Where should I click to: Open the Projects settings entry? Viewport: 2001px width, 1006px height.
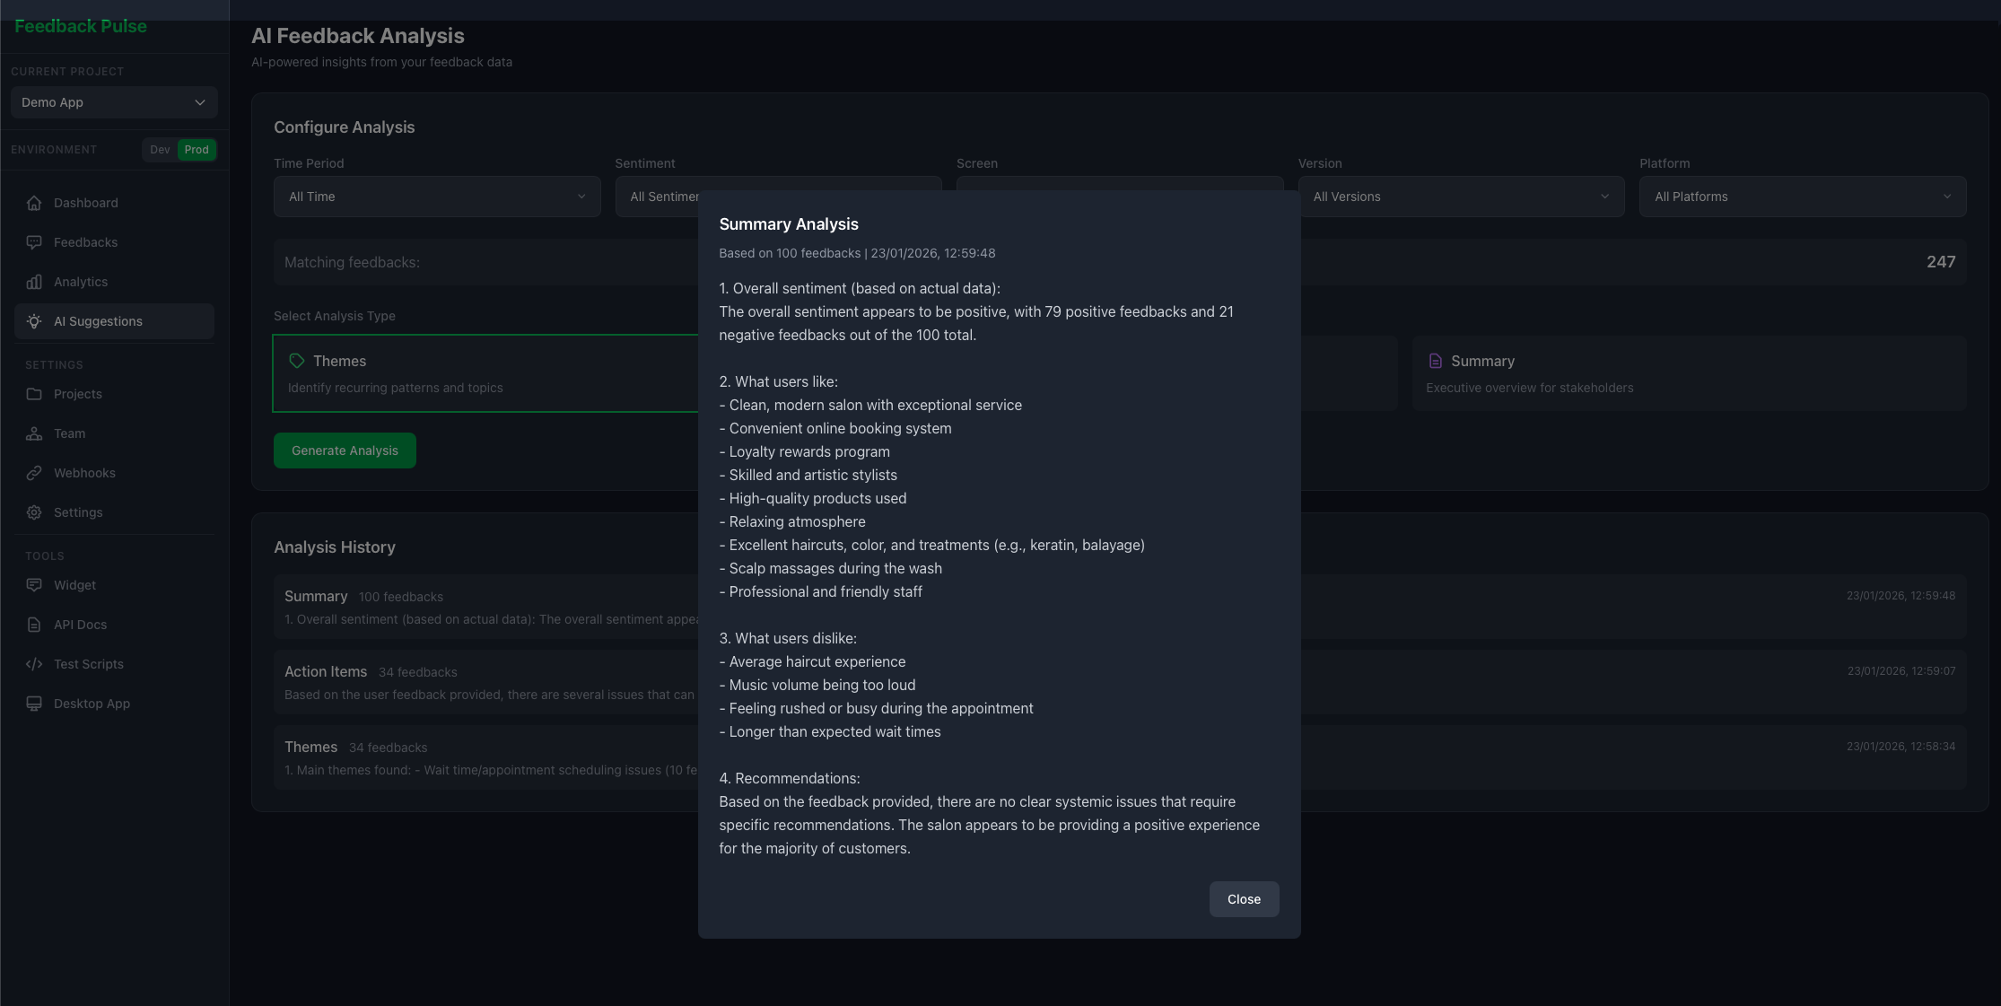[77, 394]
